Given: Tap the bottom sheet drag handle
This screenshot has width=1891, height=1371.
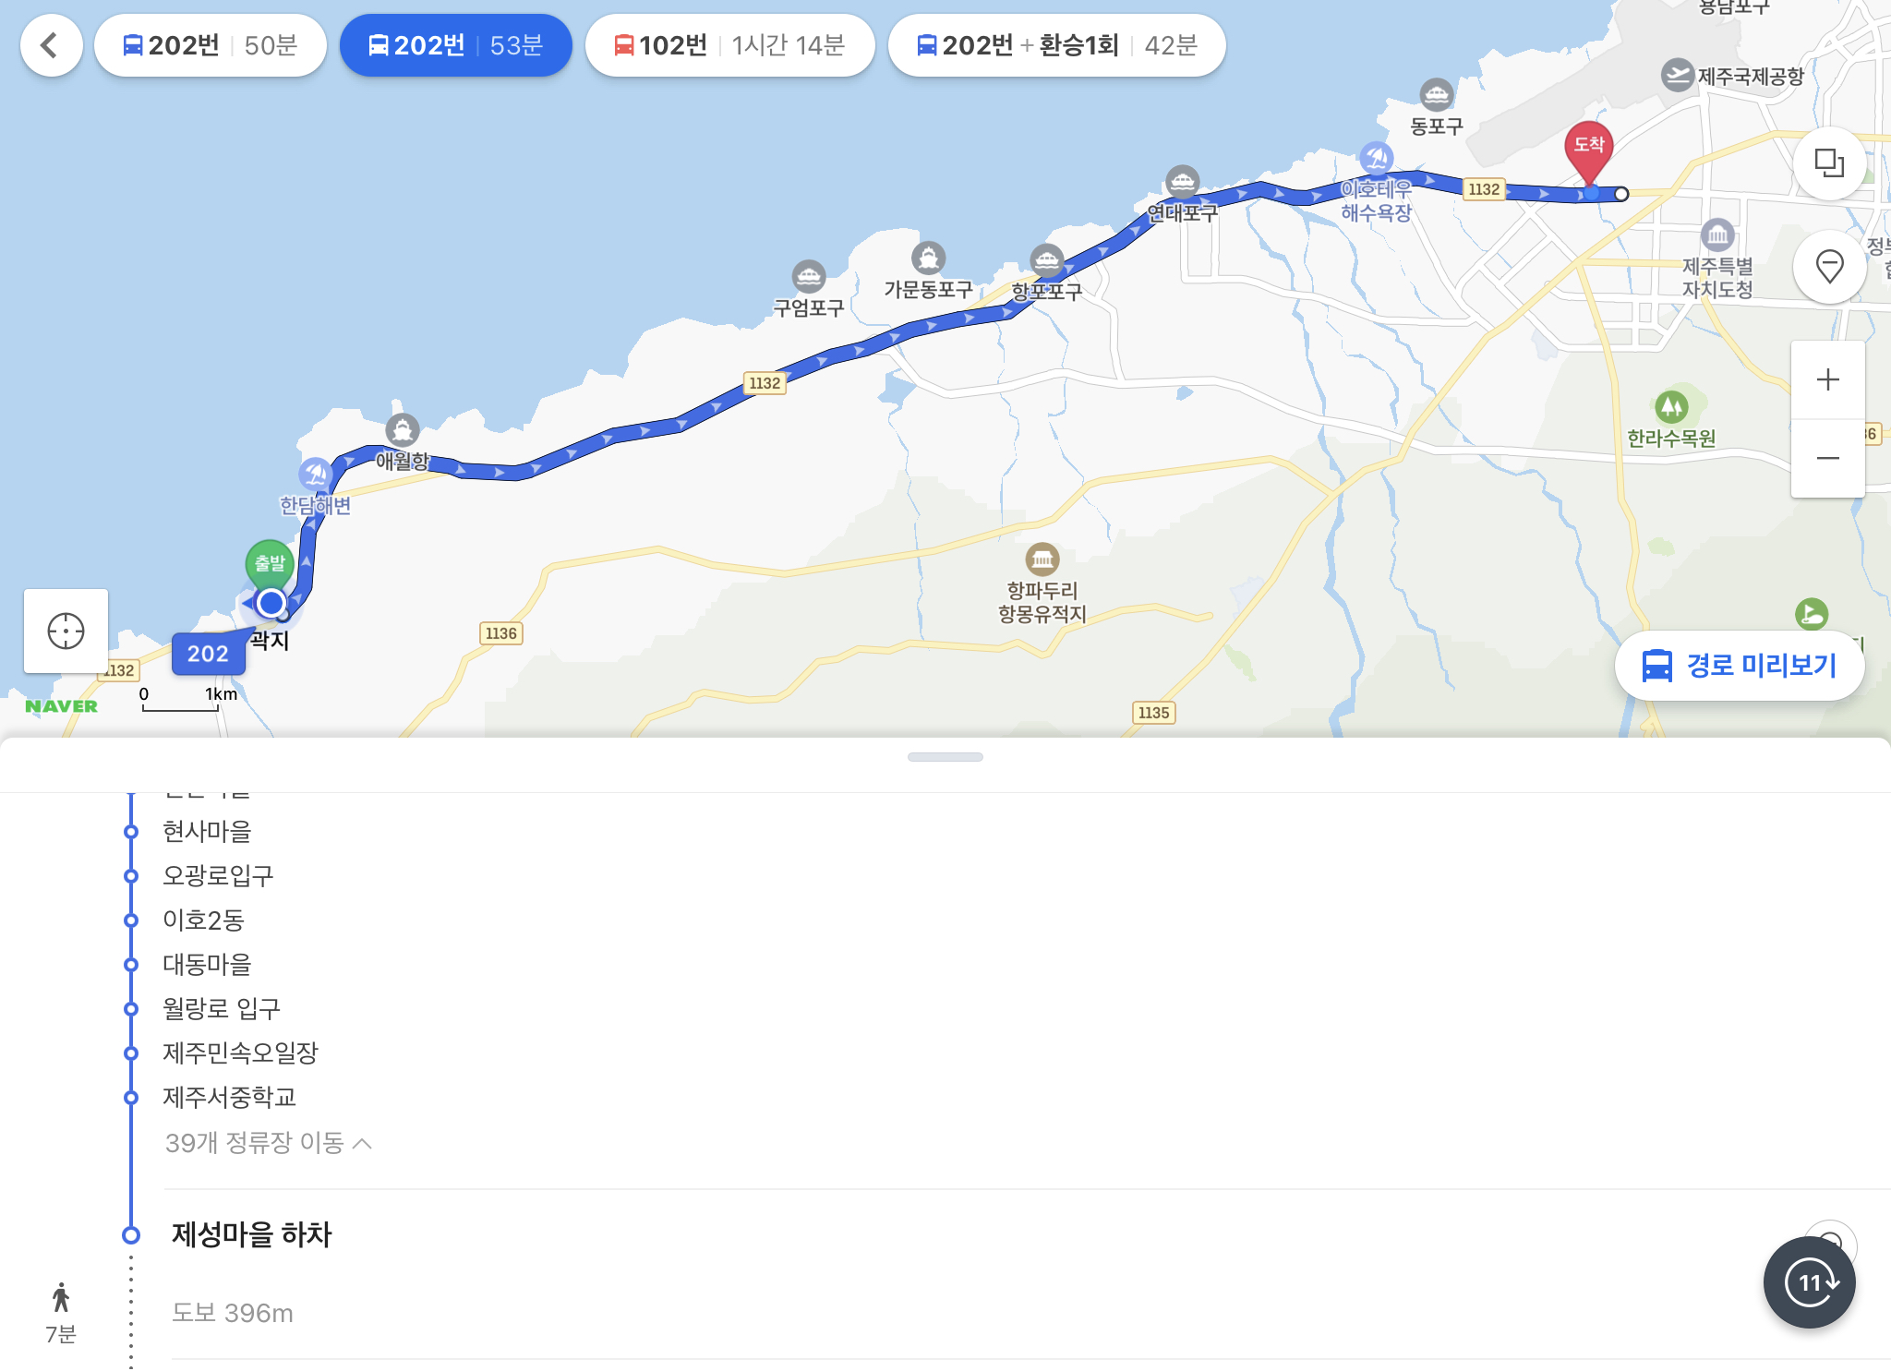Looking at the screenshot, I should [x=945, y=757].
